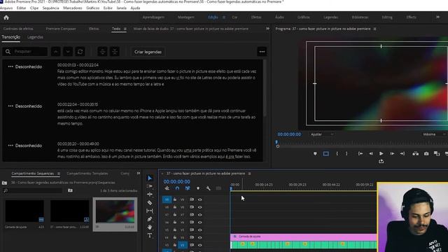Viewport: 448px width, 252px height.
Task: Go to next search result arrow
Action: coord(68,52)
